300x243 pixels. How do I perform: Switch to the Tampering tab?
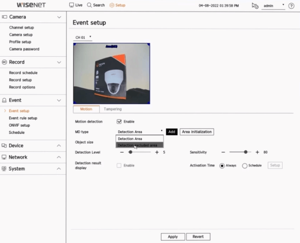click(x=113, y=109)
